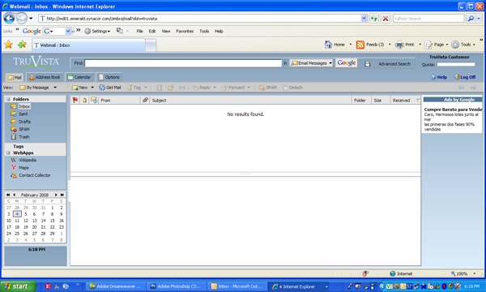
Task: Click Get Mail to refresh
Action: tap(110, 88)
